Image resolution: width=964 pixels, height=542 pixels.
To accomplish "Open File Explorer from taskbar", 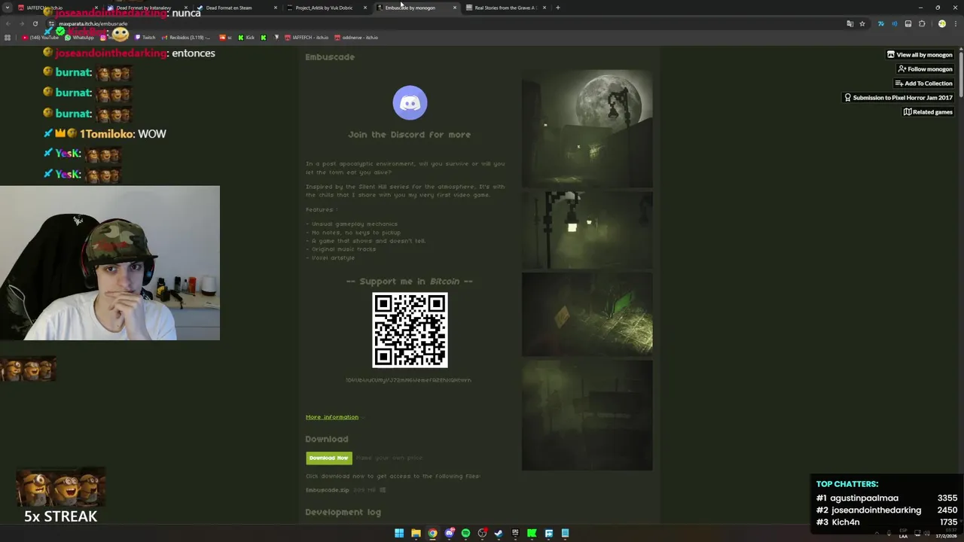I will [x=416, y=533].
